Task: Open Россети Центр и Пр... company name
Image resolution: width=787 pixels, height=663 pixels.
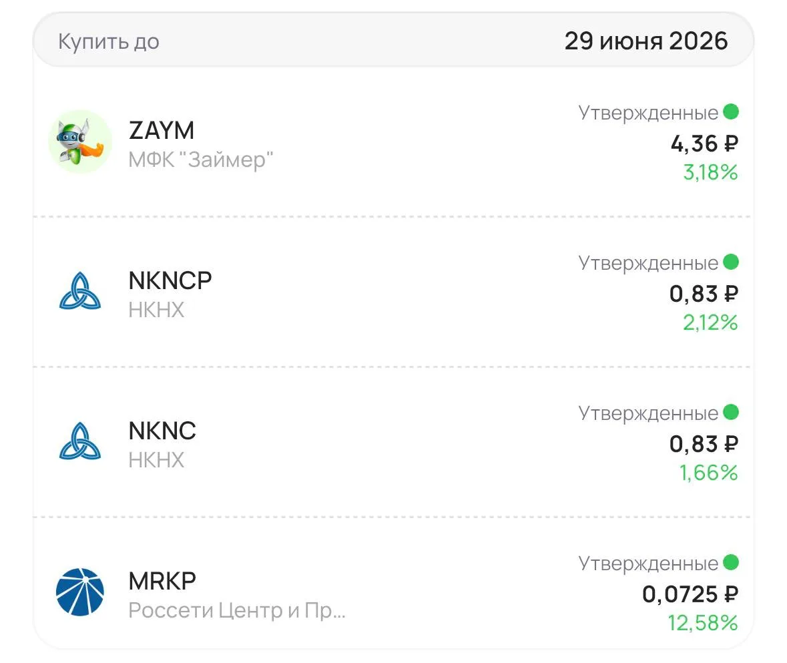Action: (x=237, y=610)
